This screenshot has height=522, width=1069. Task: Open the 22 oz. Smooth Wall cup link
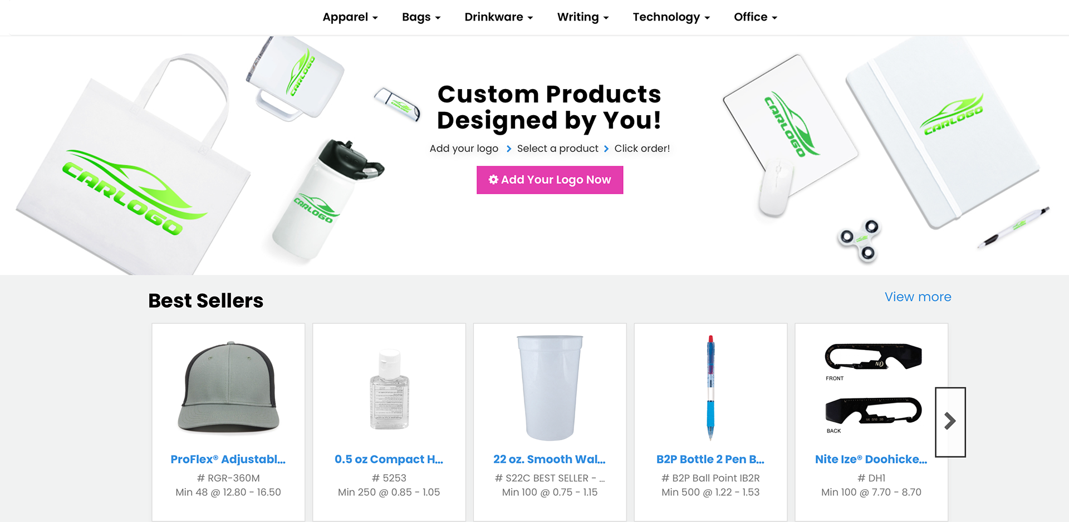(x=550, y=459)
